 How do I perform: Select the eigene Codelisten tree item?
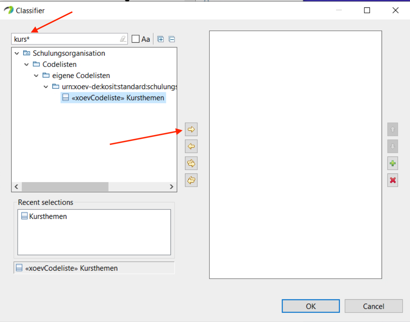(81, 75)
